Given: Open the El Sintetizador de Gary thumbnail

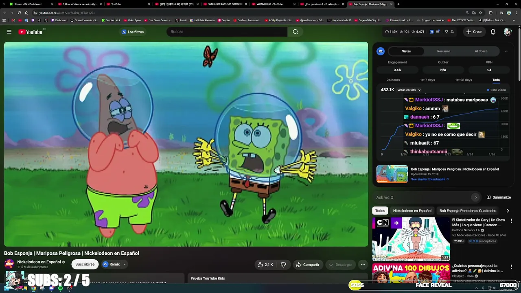Looking at the screenshot, I should [x=411, y=239].
